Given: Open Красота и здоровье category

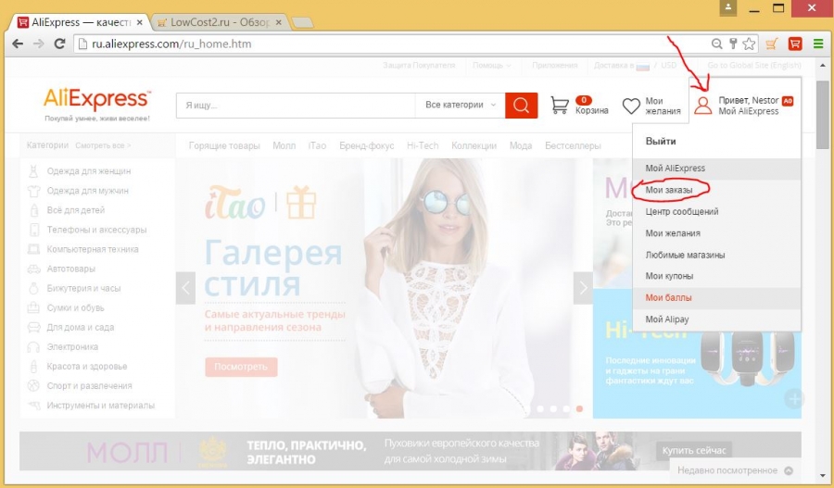Looking at the screenshot, I should tap(87, 367).
